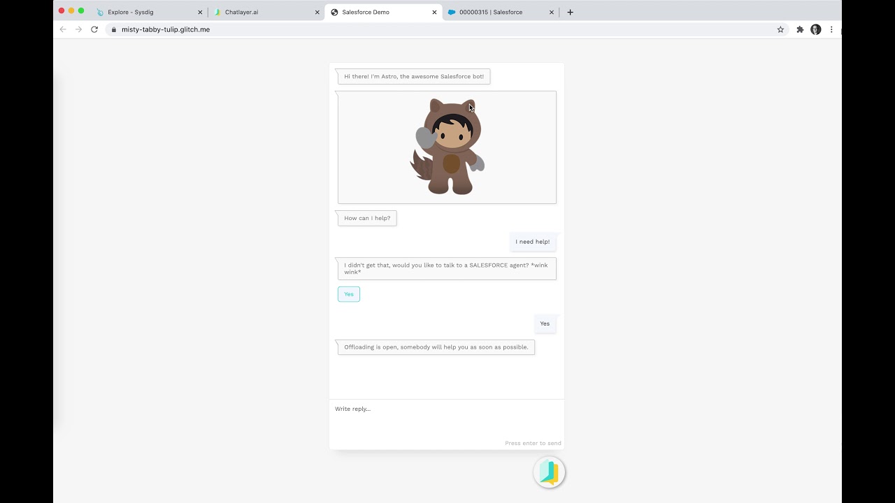
Task: Bookmark this page with star icon
Action: tap(780, 29)
